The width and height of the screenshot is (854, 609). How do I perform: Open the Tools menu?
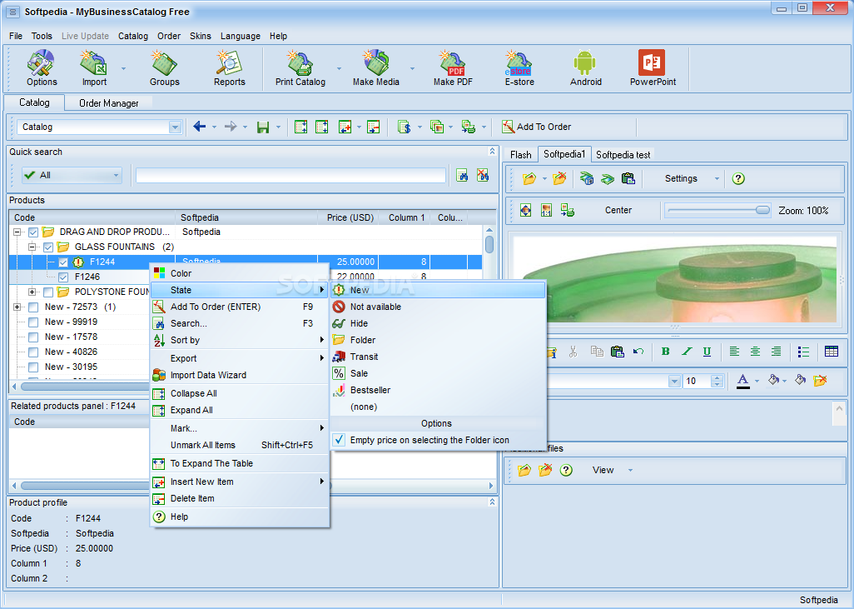(x=42, y=36)
